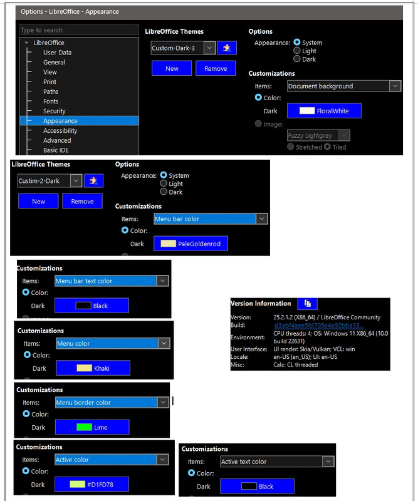Select Paths in options tree
This screenshot has height=501, width=418.
(x=51, y=91)
